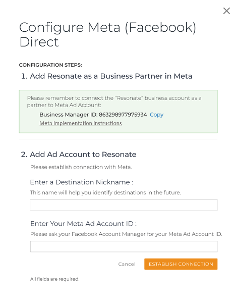This screenshot has width=236, height=306.
Task: Select the Business Manager ID number 863298977975934
Action: tap(123, 115)
